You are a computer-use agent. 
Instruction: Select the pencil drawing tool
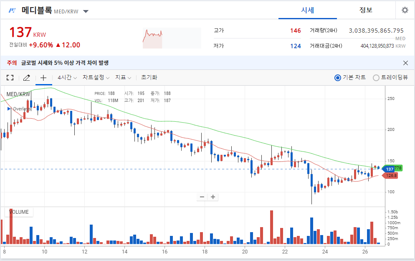click(x=26, y=77)
